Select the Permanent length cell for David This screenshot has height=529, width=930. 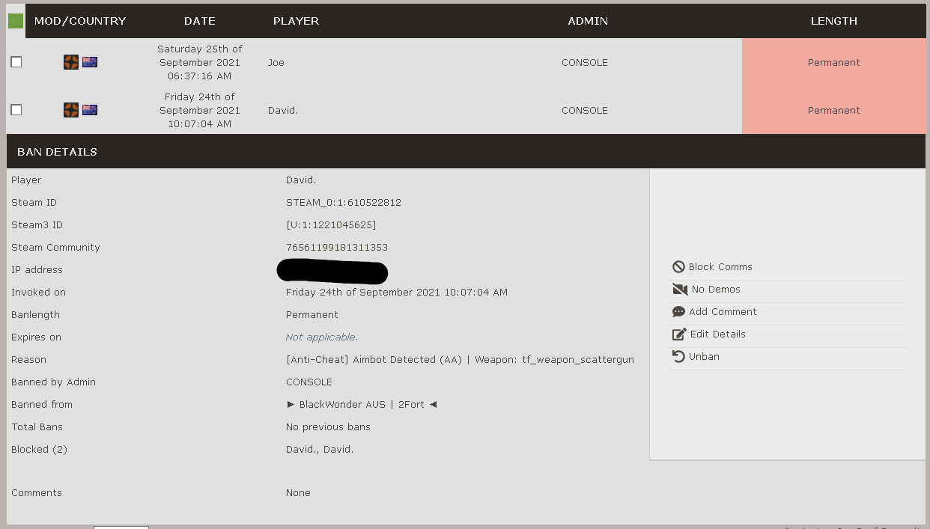click(x=833, y=110)
